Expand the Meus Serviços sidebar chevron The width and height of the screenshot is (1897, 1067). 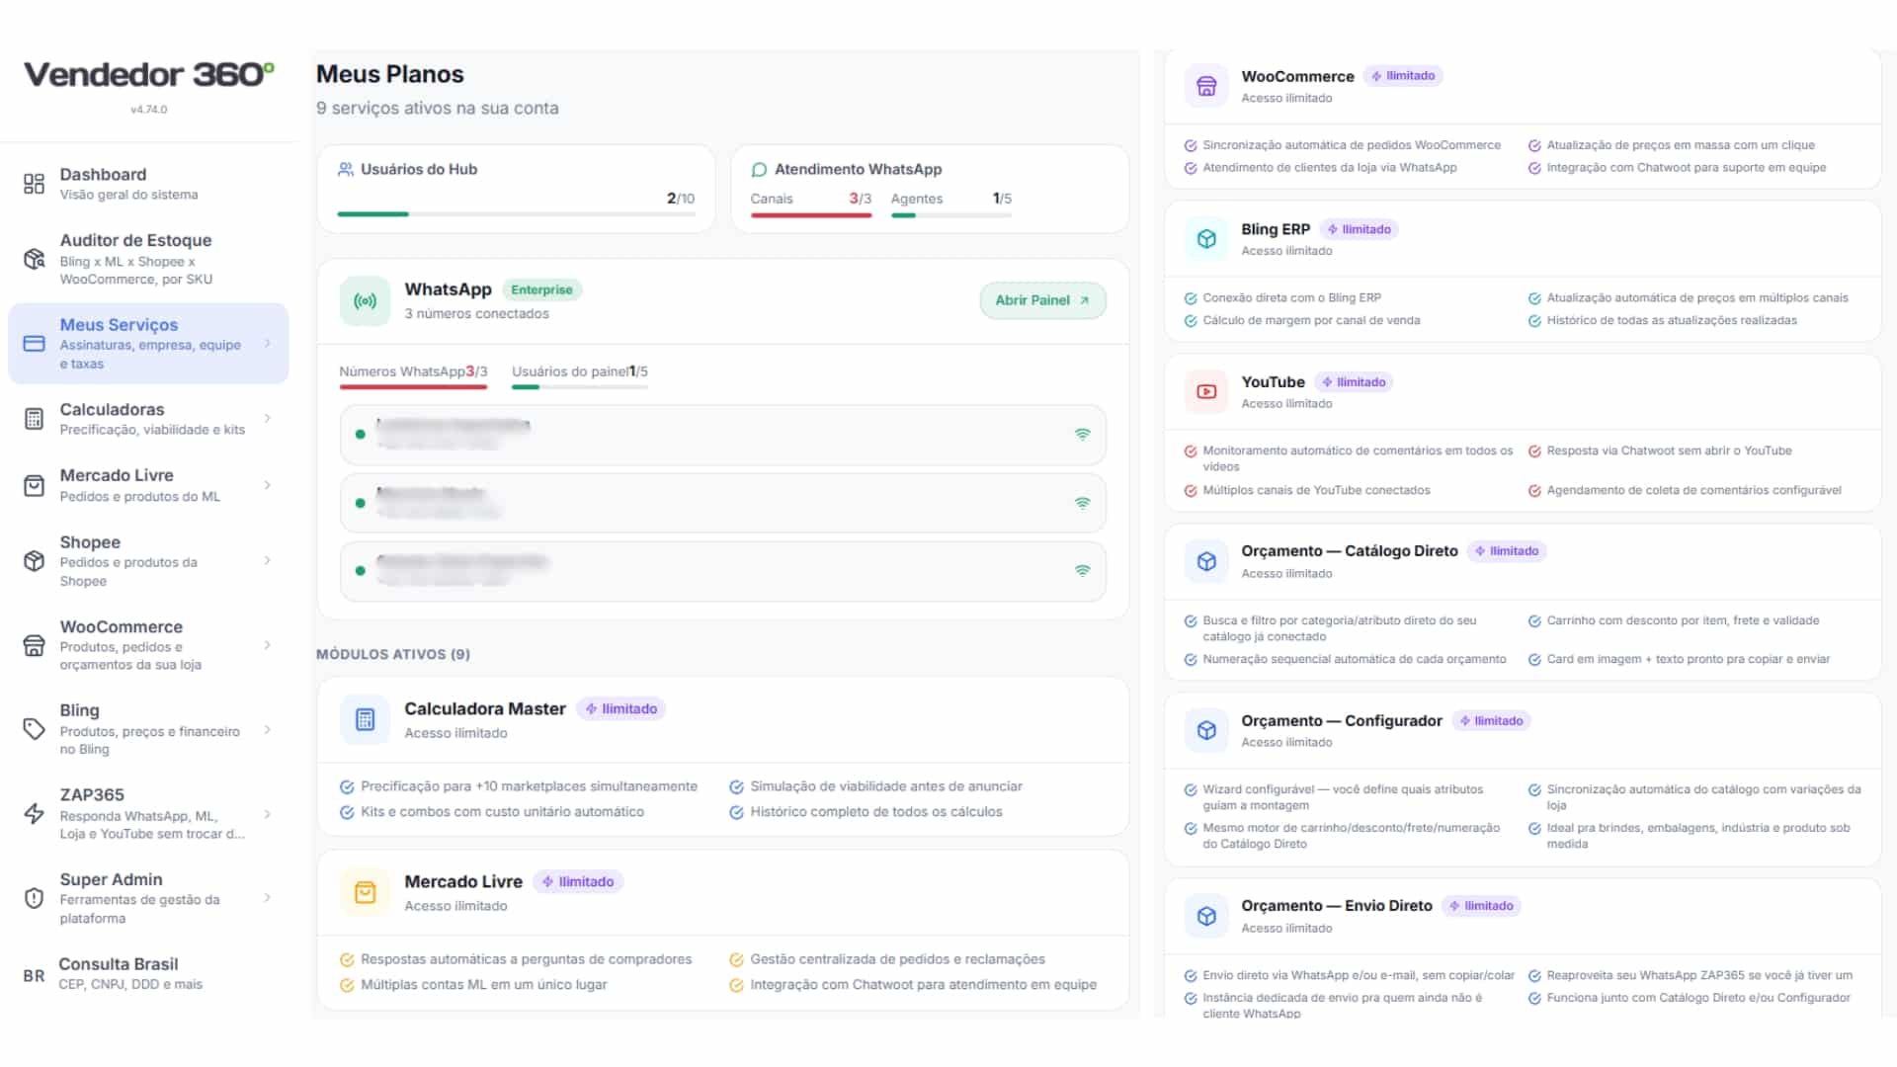268,344
